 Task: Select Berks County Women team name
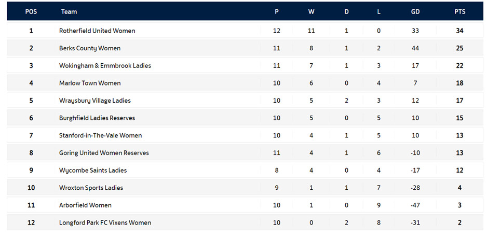pyautogui.click(x=90, y=48)
